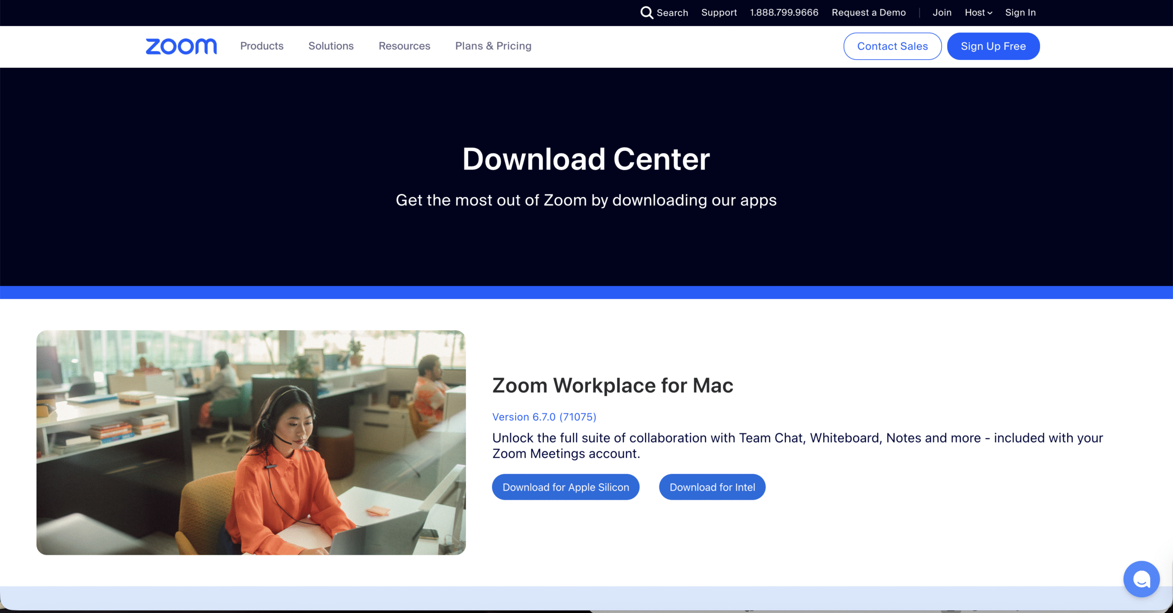Open the Products menu

click(x=262, y=46)
